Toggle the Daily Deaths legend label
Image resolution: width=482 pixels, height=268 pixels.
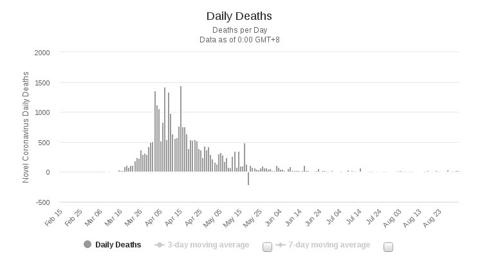pos(118,244)
